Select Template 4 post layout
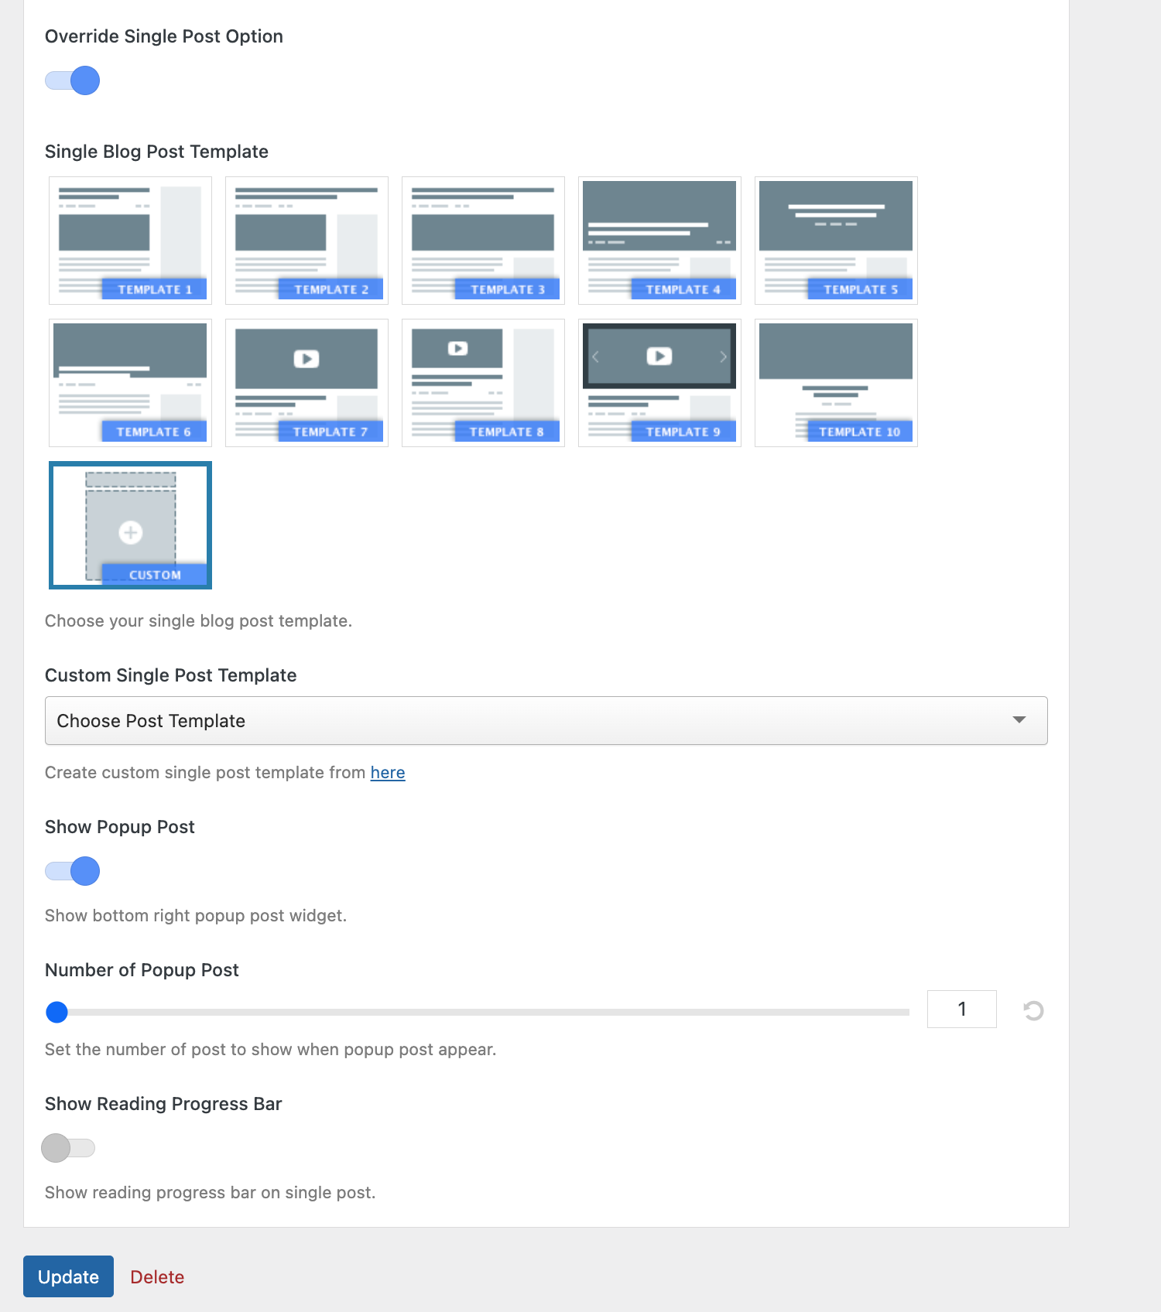 (x=659, y=241)
